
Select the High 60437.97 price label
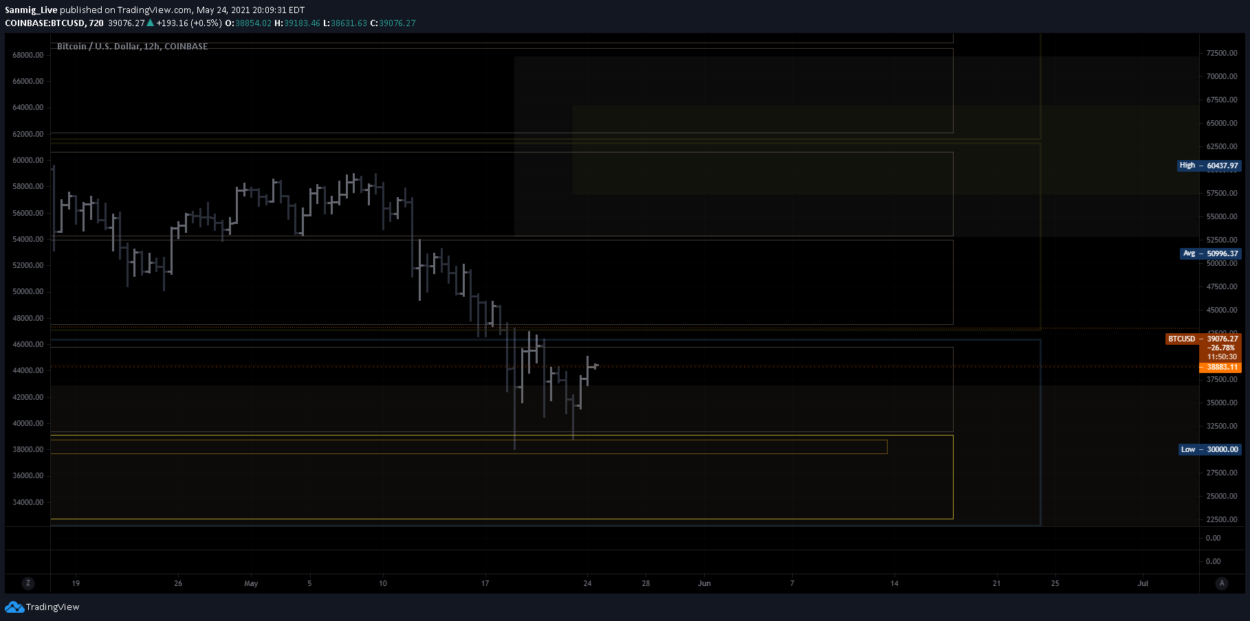tap(1209, 166)
